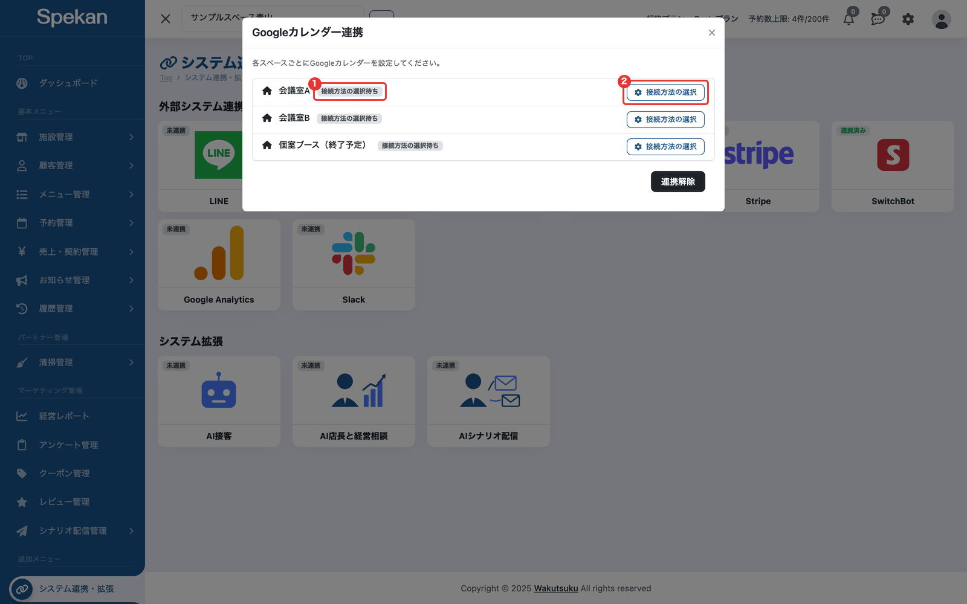Click 接続方法の選択 button for 会議室A
The height and width of the screenshot is (604, 967).
click(665, 92)
